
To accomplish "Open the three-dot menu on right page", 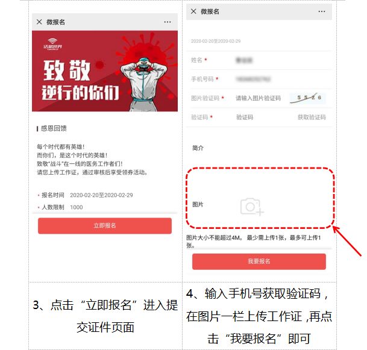I will (x=322, y=11).
